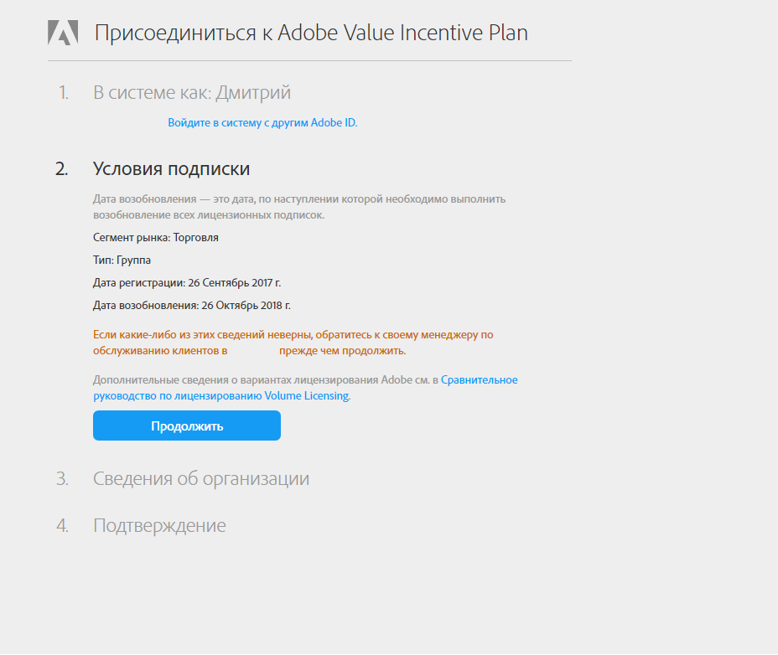Click the Продолжить button

[x=187, y=425]
